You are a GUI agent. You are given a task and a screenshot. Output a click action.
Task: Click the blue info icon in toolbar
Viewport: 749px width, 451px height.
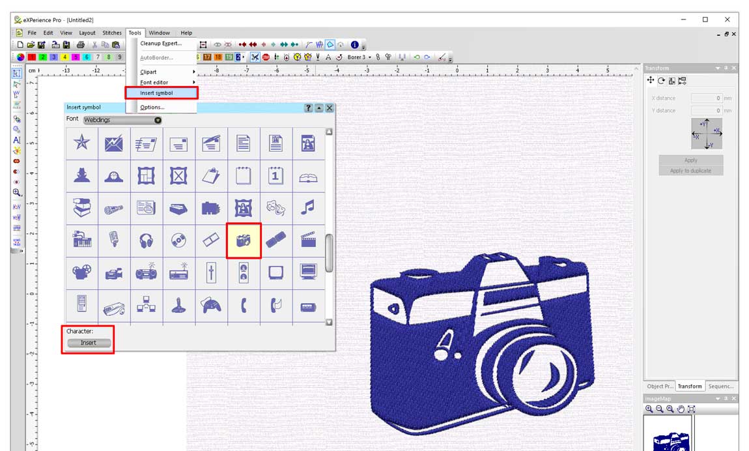point(354,44)
